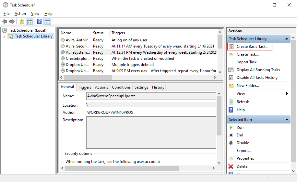Click the Name field showing AviraSystemSpeedupUpdate

151,96
